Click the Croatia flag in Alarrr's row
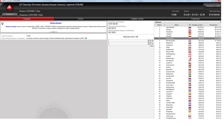The height and width of the screenshot is (126, 224). tap(190, 47)
